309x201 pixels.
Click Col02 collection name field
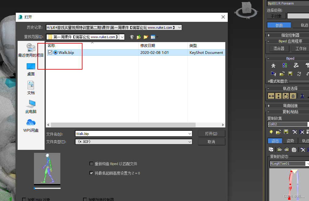pos(288,124)
